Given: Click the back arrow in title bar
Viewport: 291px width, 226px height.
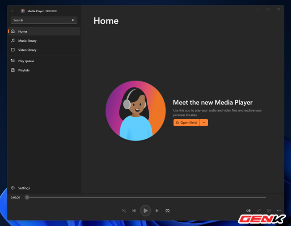Looking at the screenshot, I should [13, 11].
